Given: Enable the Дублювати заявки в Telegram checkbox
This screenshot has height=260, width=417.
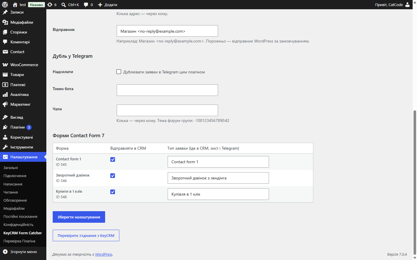Looking at the screenshot, I should [x=119, y=72].
